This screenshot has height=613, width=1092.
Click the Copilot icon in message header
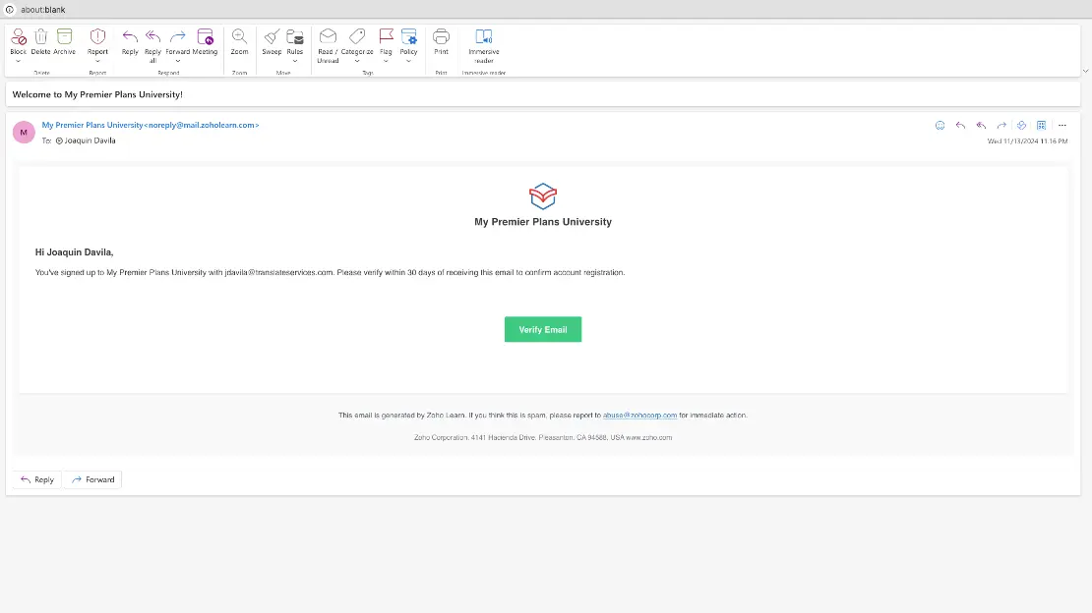[1021, 125]
